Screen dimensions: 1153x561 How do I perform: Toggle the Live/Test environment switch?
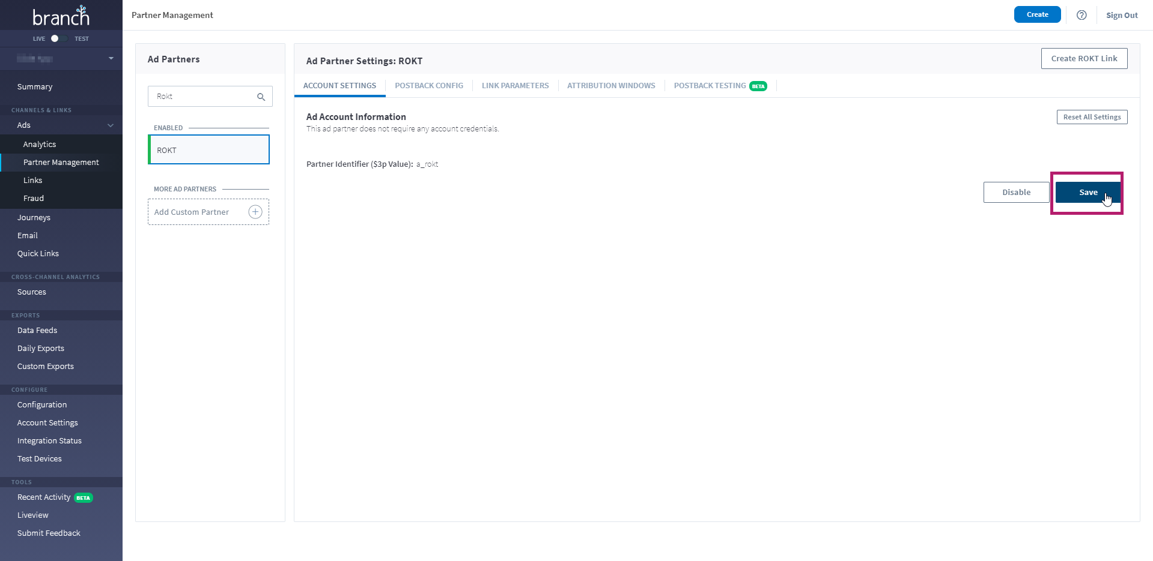point(58,38)
